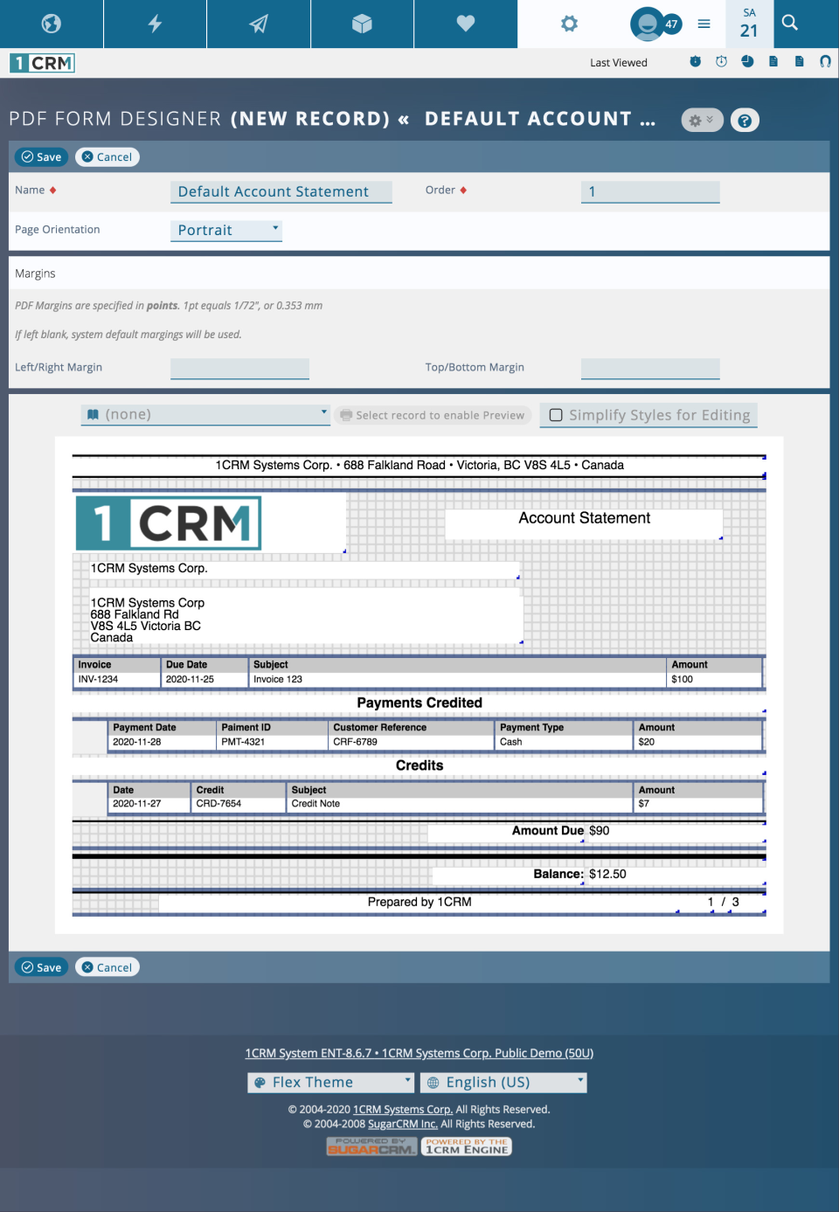Open the globe module tab
This screenshot has height=1212, width=839.
52,24
